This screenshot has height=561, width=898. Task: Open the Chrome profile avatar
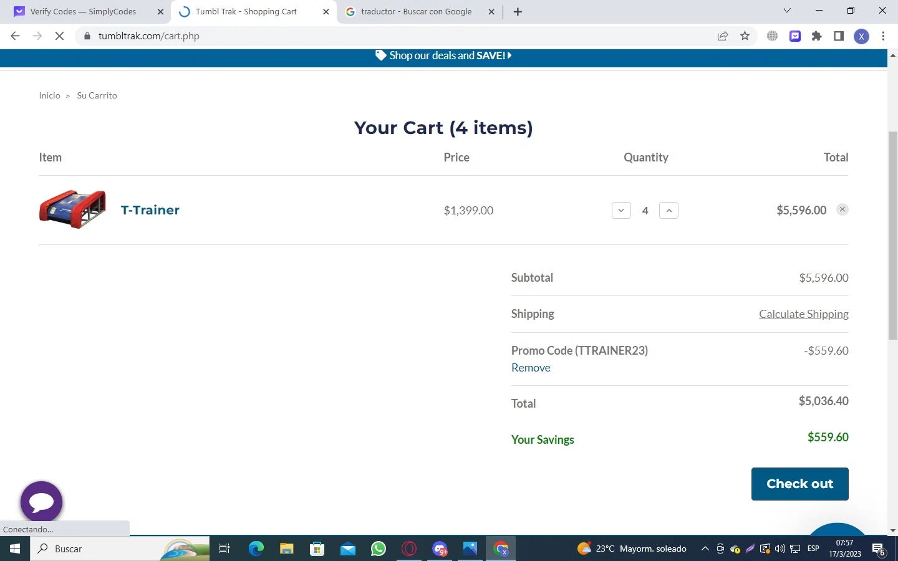pos(861,36)
